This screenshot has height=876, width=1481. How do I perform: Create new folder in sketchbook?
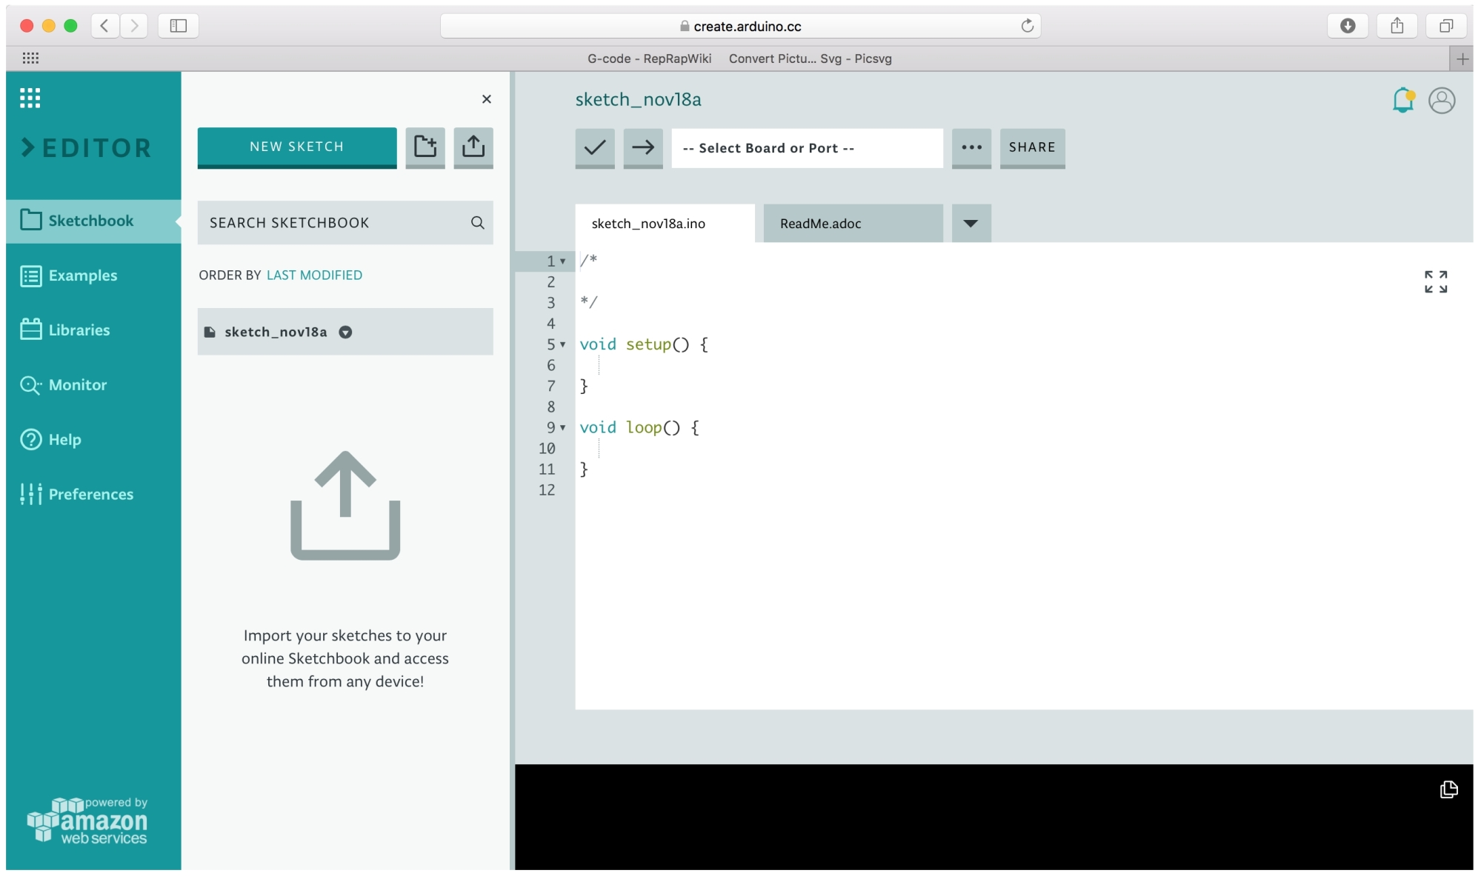(x=425, y=146)
